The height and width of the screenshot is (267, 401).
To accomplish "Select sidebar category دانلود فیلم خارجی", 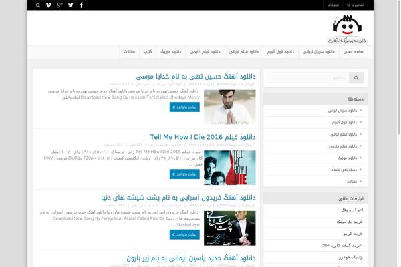I will click(343, 146).
